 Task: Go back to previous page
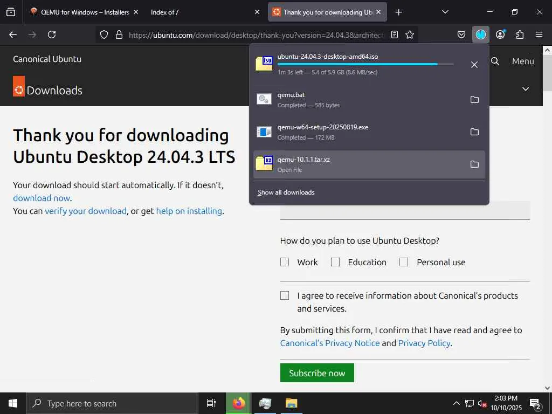(13, 34)
